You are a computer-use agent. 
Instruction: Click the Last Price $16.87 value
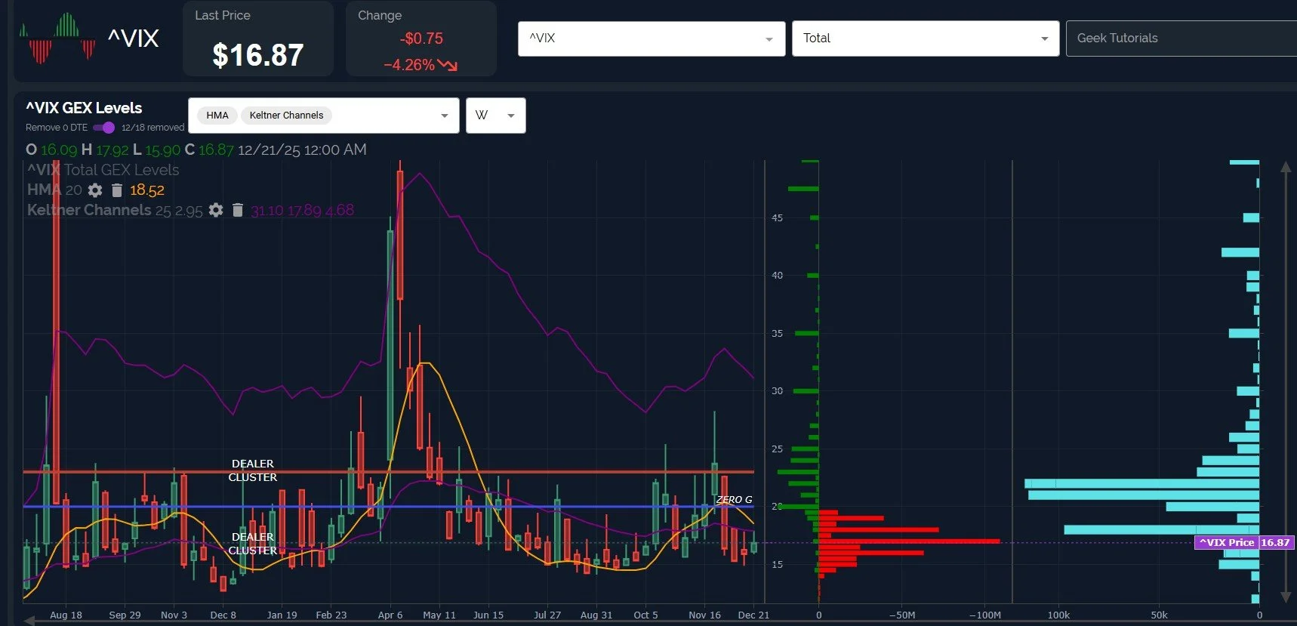[x=258, y=55]
